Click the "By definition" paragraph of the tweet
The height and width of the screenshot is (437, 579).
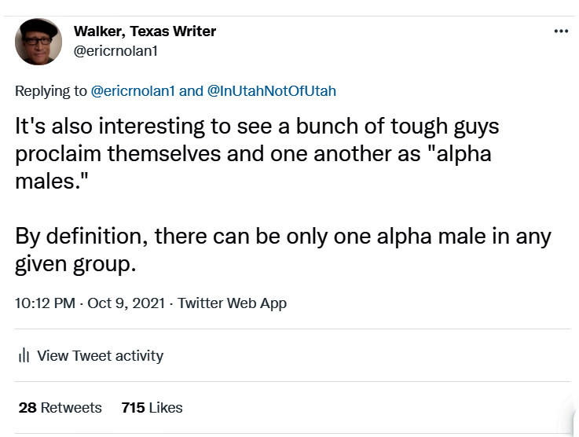point(283,249)
